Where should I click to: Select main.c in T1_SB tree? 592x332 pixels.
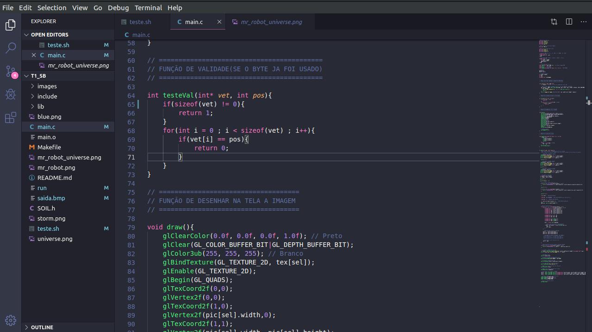pos(68,127)
